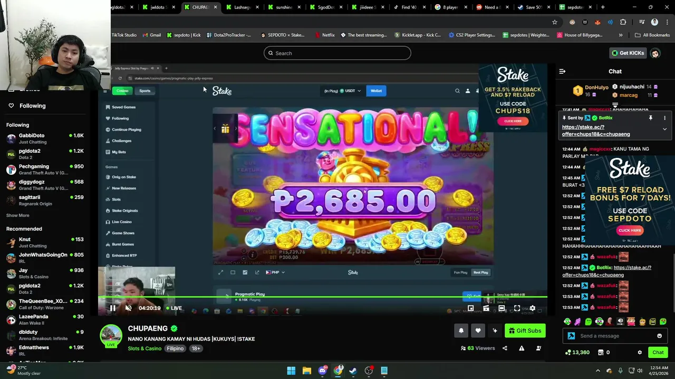
Task: Click the 13,360 channel points counter
Action: [x=577, y=352]
